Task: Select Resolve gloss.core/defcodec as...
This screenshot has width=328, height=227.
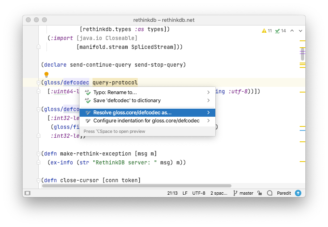Action: pos(147,113)
